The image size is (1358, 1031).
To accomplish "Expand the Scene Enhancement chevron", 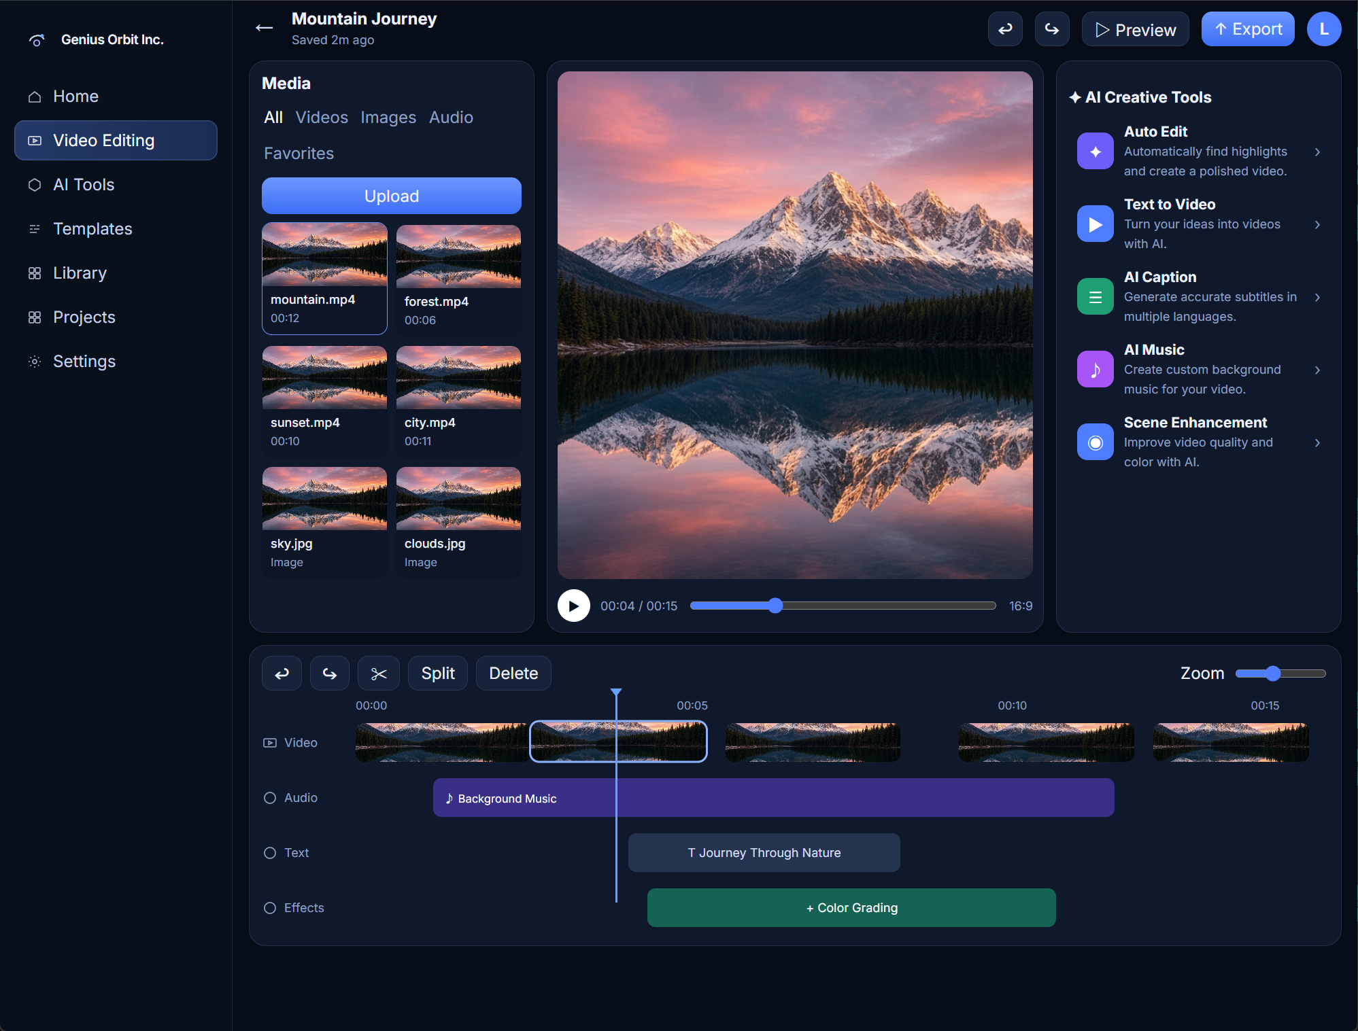I will [1317, 442].
